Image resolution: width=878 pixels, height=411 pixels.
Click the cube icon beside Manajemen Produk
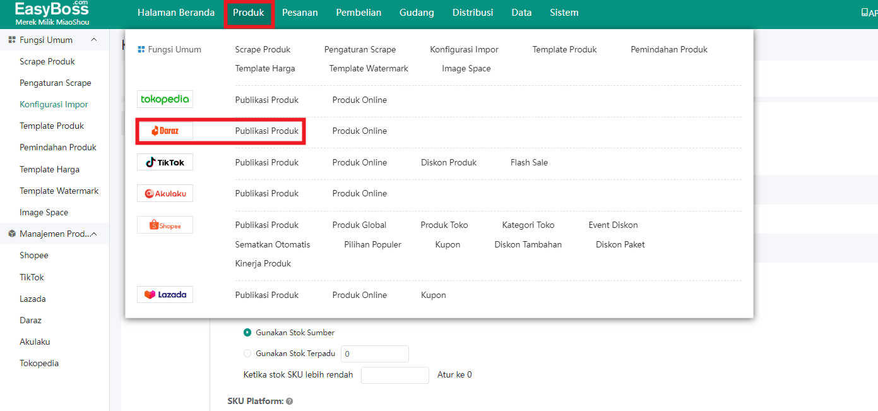pos(12,234)
